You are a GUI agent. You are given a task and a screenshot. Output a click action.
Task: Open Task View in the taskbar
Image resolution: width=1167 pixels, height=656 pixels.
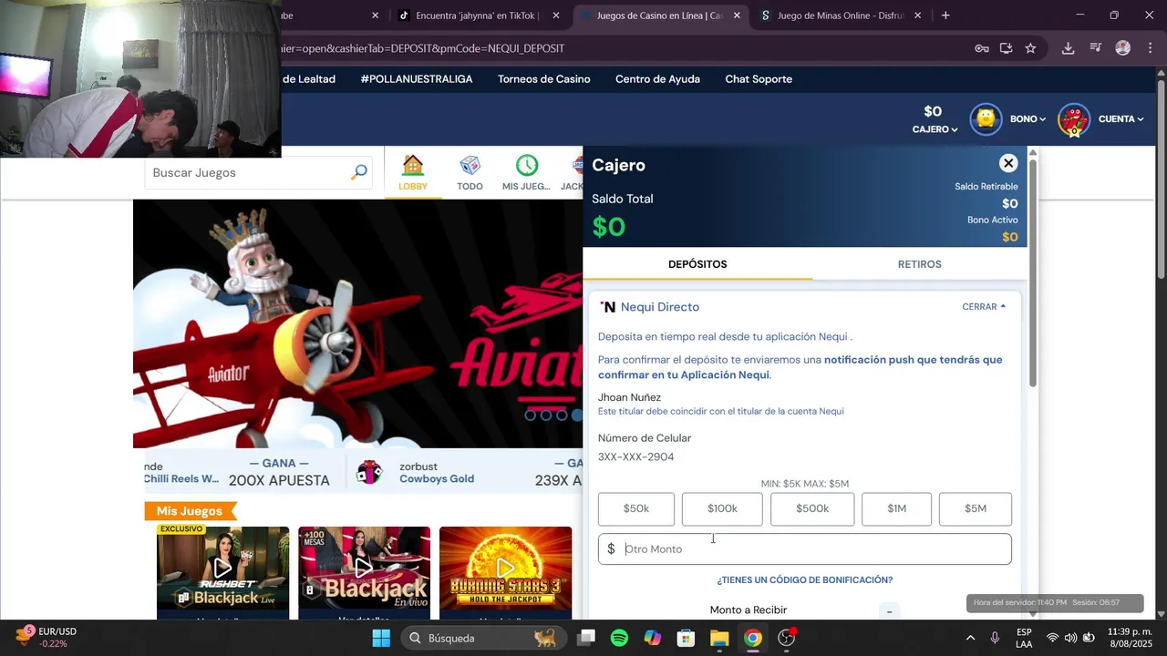[586, 638]
